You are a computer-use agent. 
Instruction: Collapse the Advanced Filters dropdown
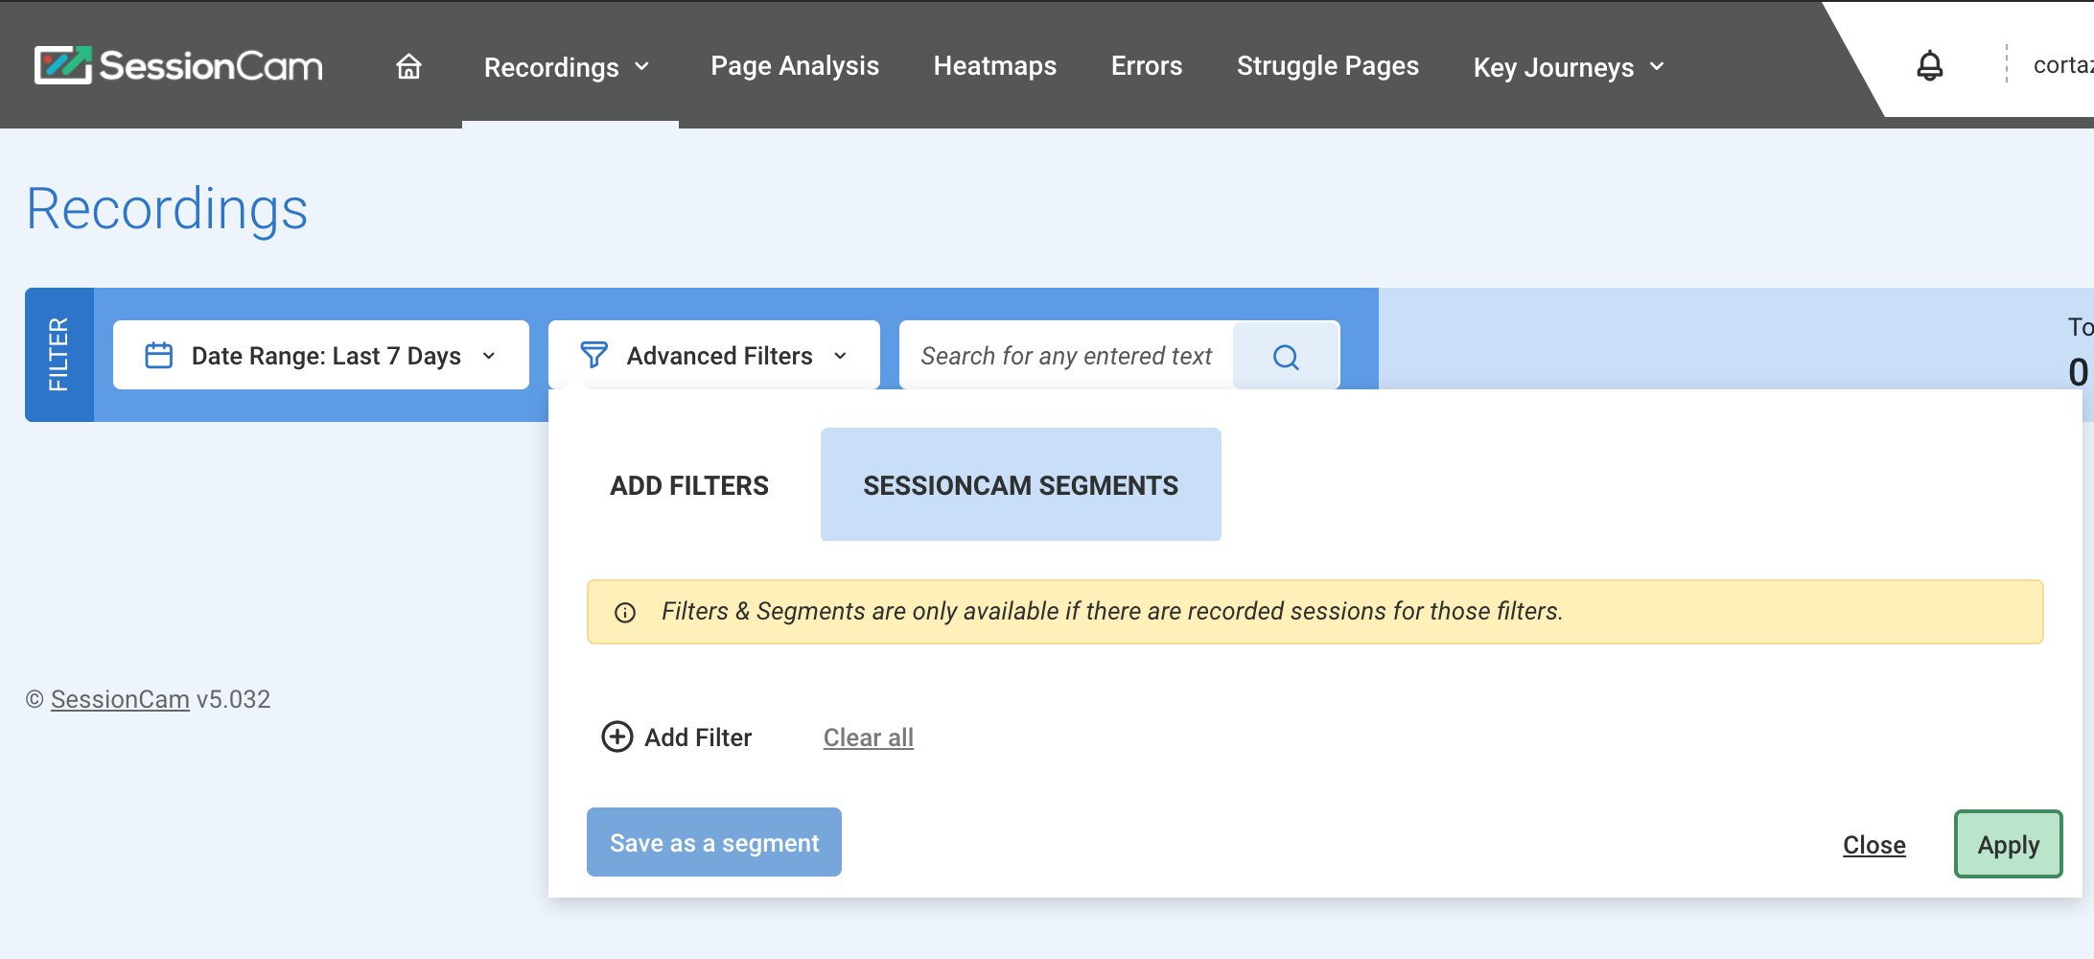pyautogui.click(x=714, y=356)
